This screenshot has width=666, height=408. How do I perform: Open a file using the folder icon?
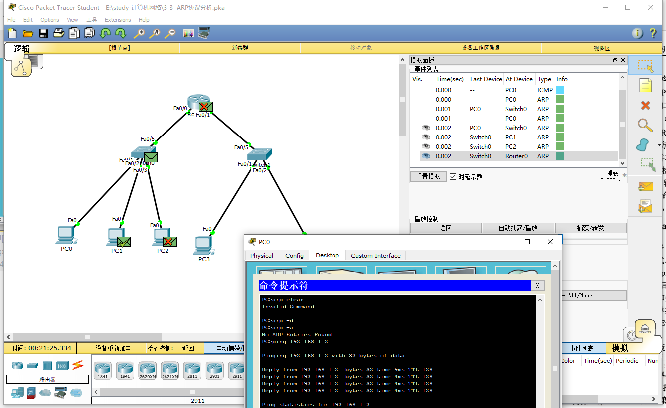[28, 33]
